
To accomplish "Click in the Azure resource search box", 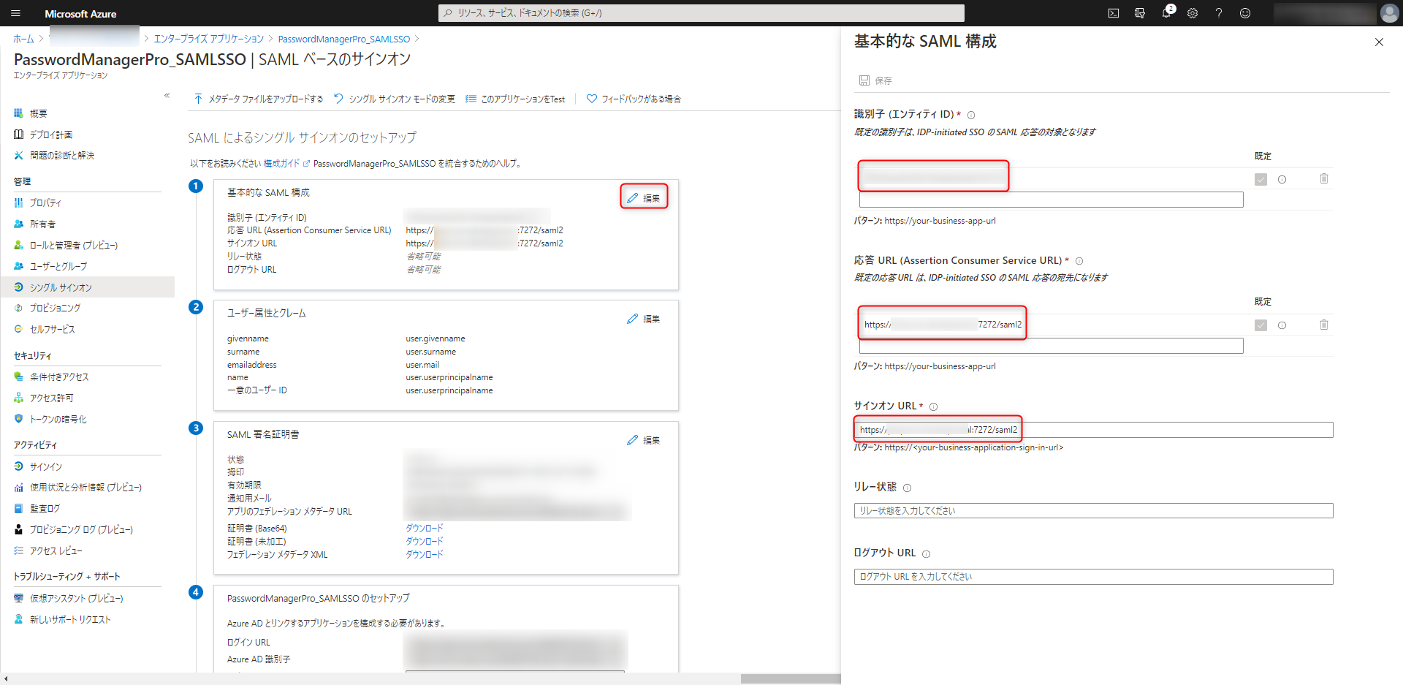I will point(701,13).
